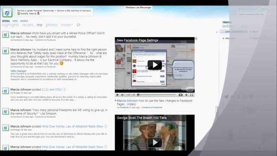Image resolution: width=277 pixels, height=156 pixels.
Task: Open the 'Safety Manager' job link
Action: [x=18, y=71]
